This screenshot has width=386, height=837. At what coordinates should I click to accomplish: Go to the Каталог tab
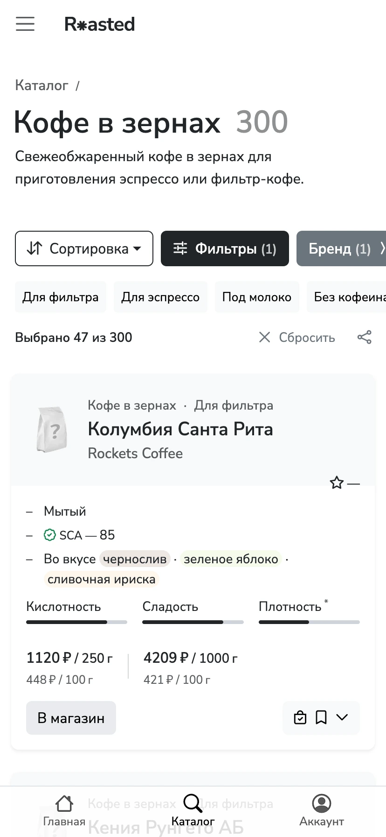pos(193,811)
